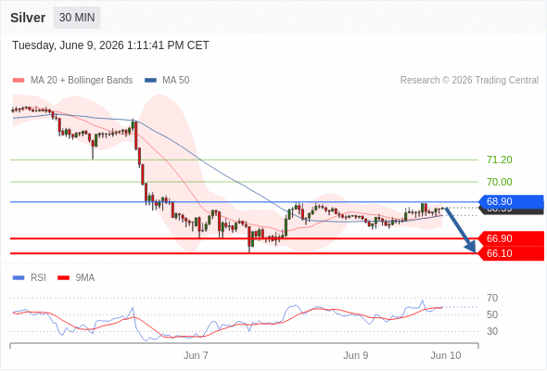Click the Jun 10 date axis label

click(446, 355)
